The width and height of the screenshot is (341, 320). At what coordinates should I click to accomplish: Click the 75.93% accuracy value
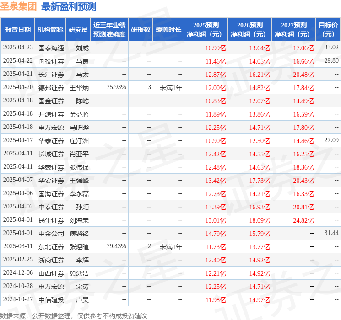click(116, 87)
